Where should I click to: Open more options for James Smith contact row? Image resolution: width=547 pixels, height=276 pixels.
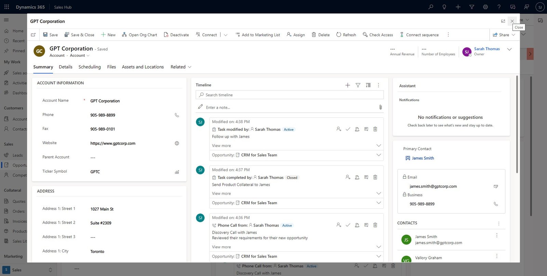click(x=497, y=235)
